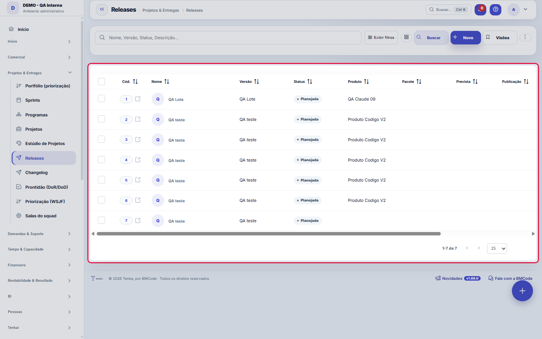Expand the Rentabilidade & Resultado section
Viewport: 542px width, 339px height.
coord(40,281)
